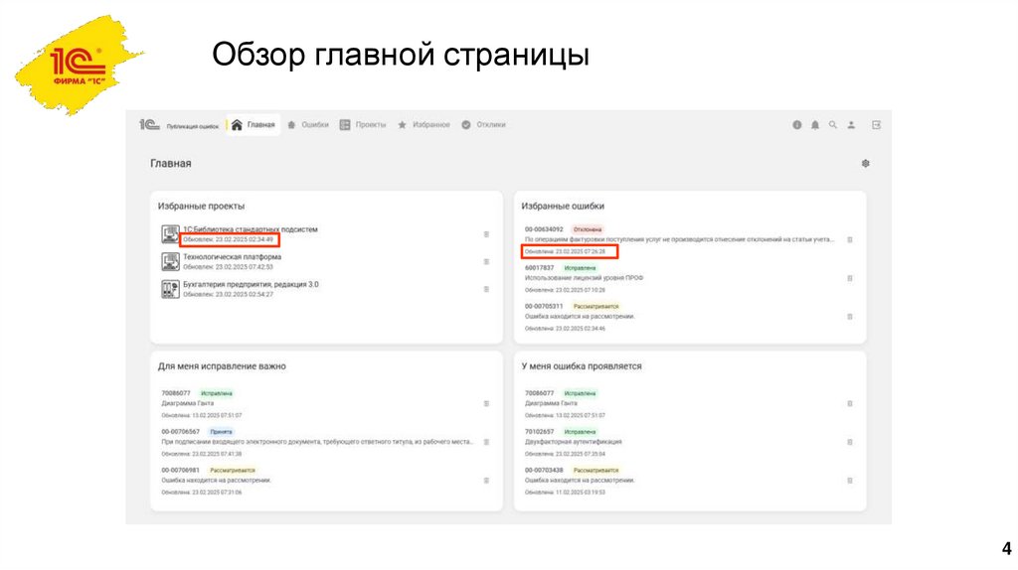This screenshot has width=1018, height=570.
Task: Click trash icon for error 70102657
Action: click(850, 442)
